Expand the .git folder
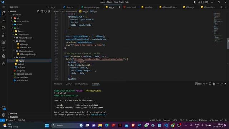This screenshot has width=229, height=129. (12, 18)
